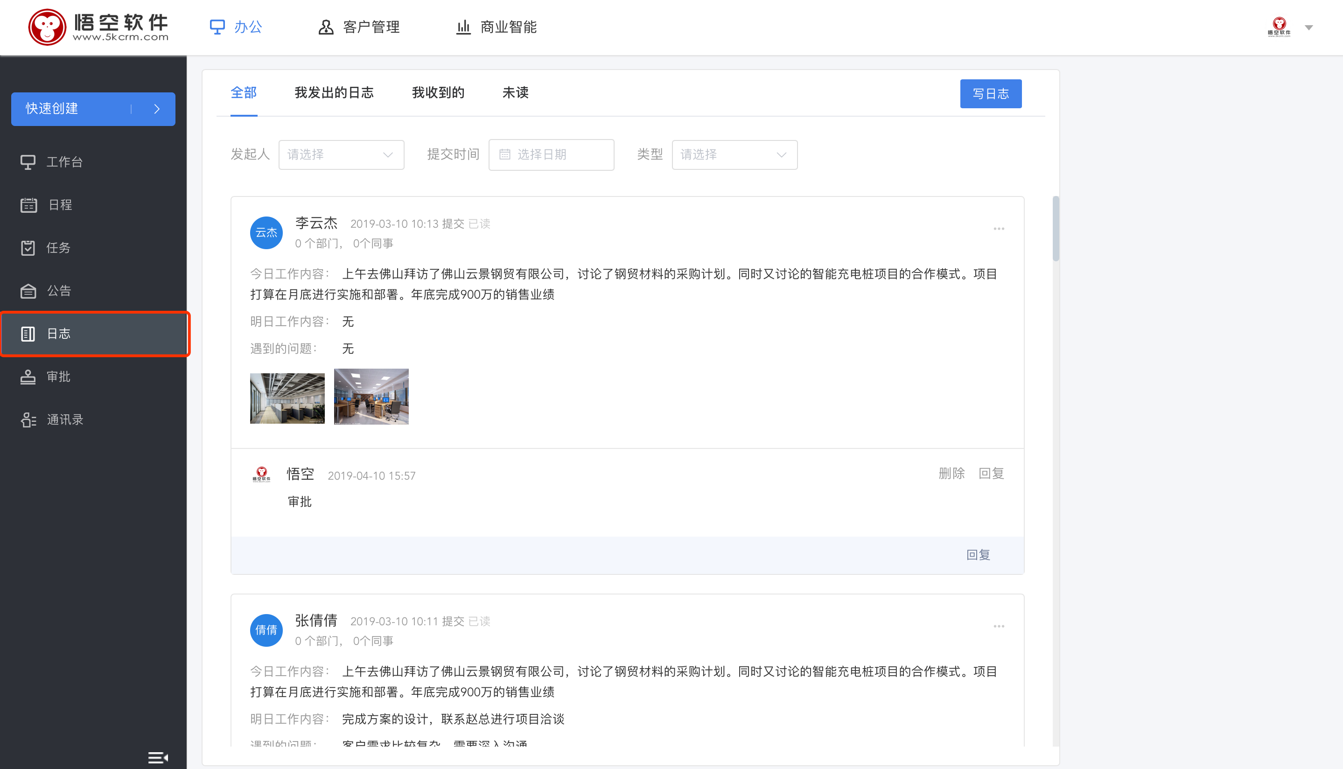The width and height of the screenshot is (1343, 769).
Task: Open 工作台 in the sidebar
Action: click(93, 161)
